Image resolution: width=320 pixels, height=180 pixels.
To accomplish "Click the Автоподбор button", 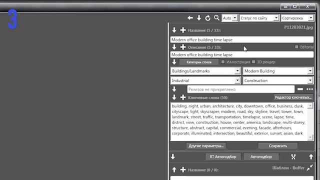I will tap(261, 156).
